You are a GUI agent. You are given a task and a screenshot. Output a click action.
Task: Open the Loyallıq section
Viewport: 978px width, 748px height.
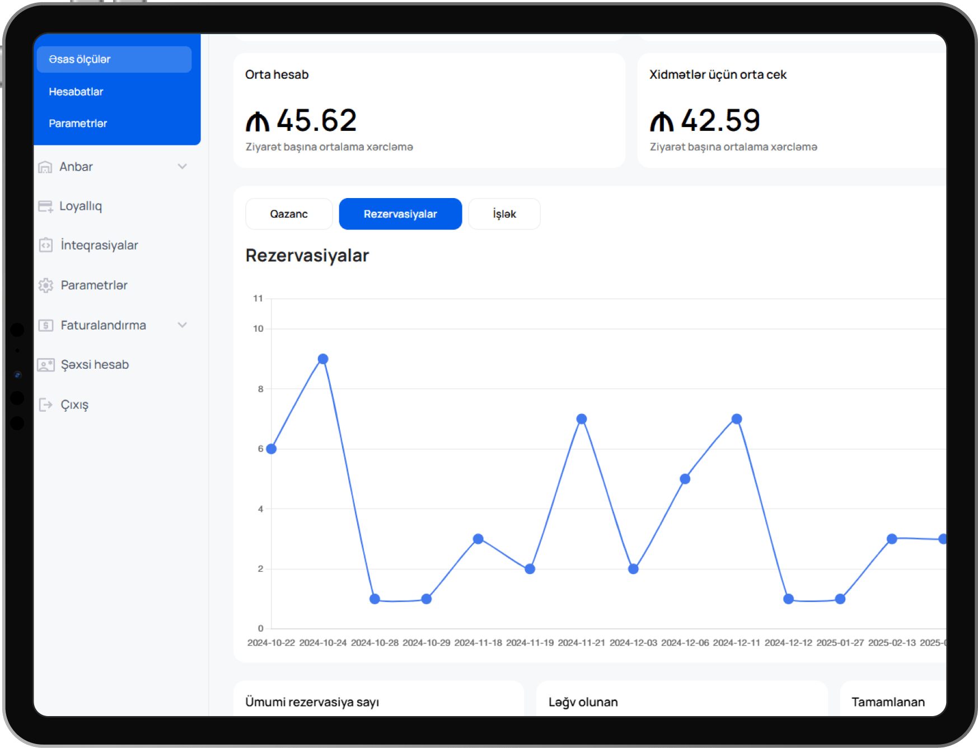point(81,206)
